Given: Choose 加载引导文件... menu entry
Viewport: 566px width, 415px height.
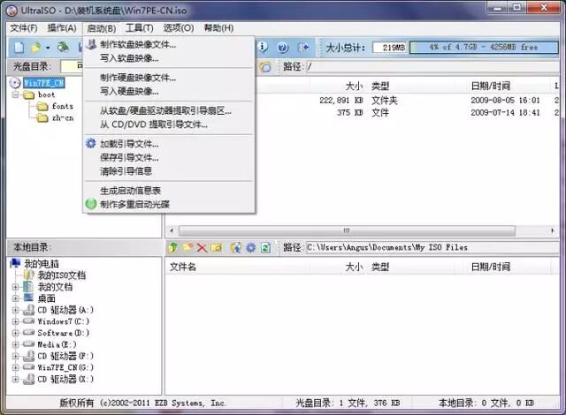Looking at the screenshot, I should pos(169,144).
